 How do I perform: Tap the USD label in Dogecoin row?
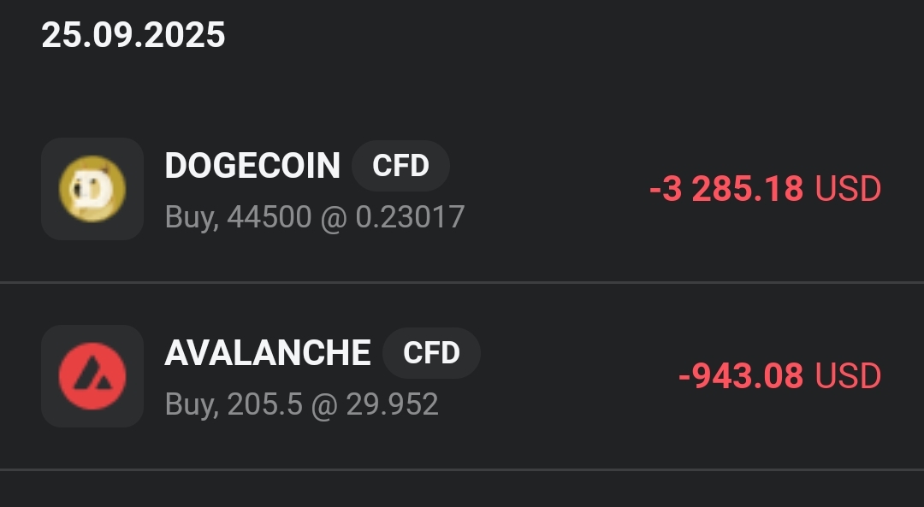pyautogui.click(x=848, y=189)
